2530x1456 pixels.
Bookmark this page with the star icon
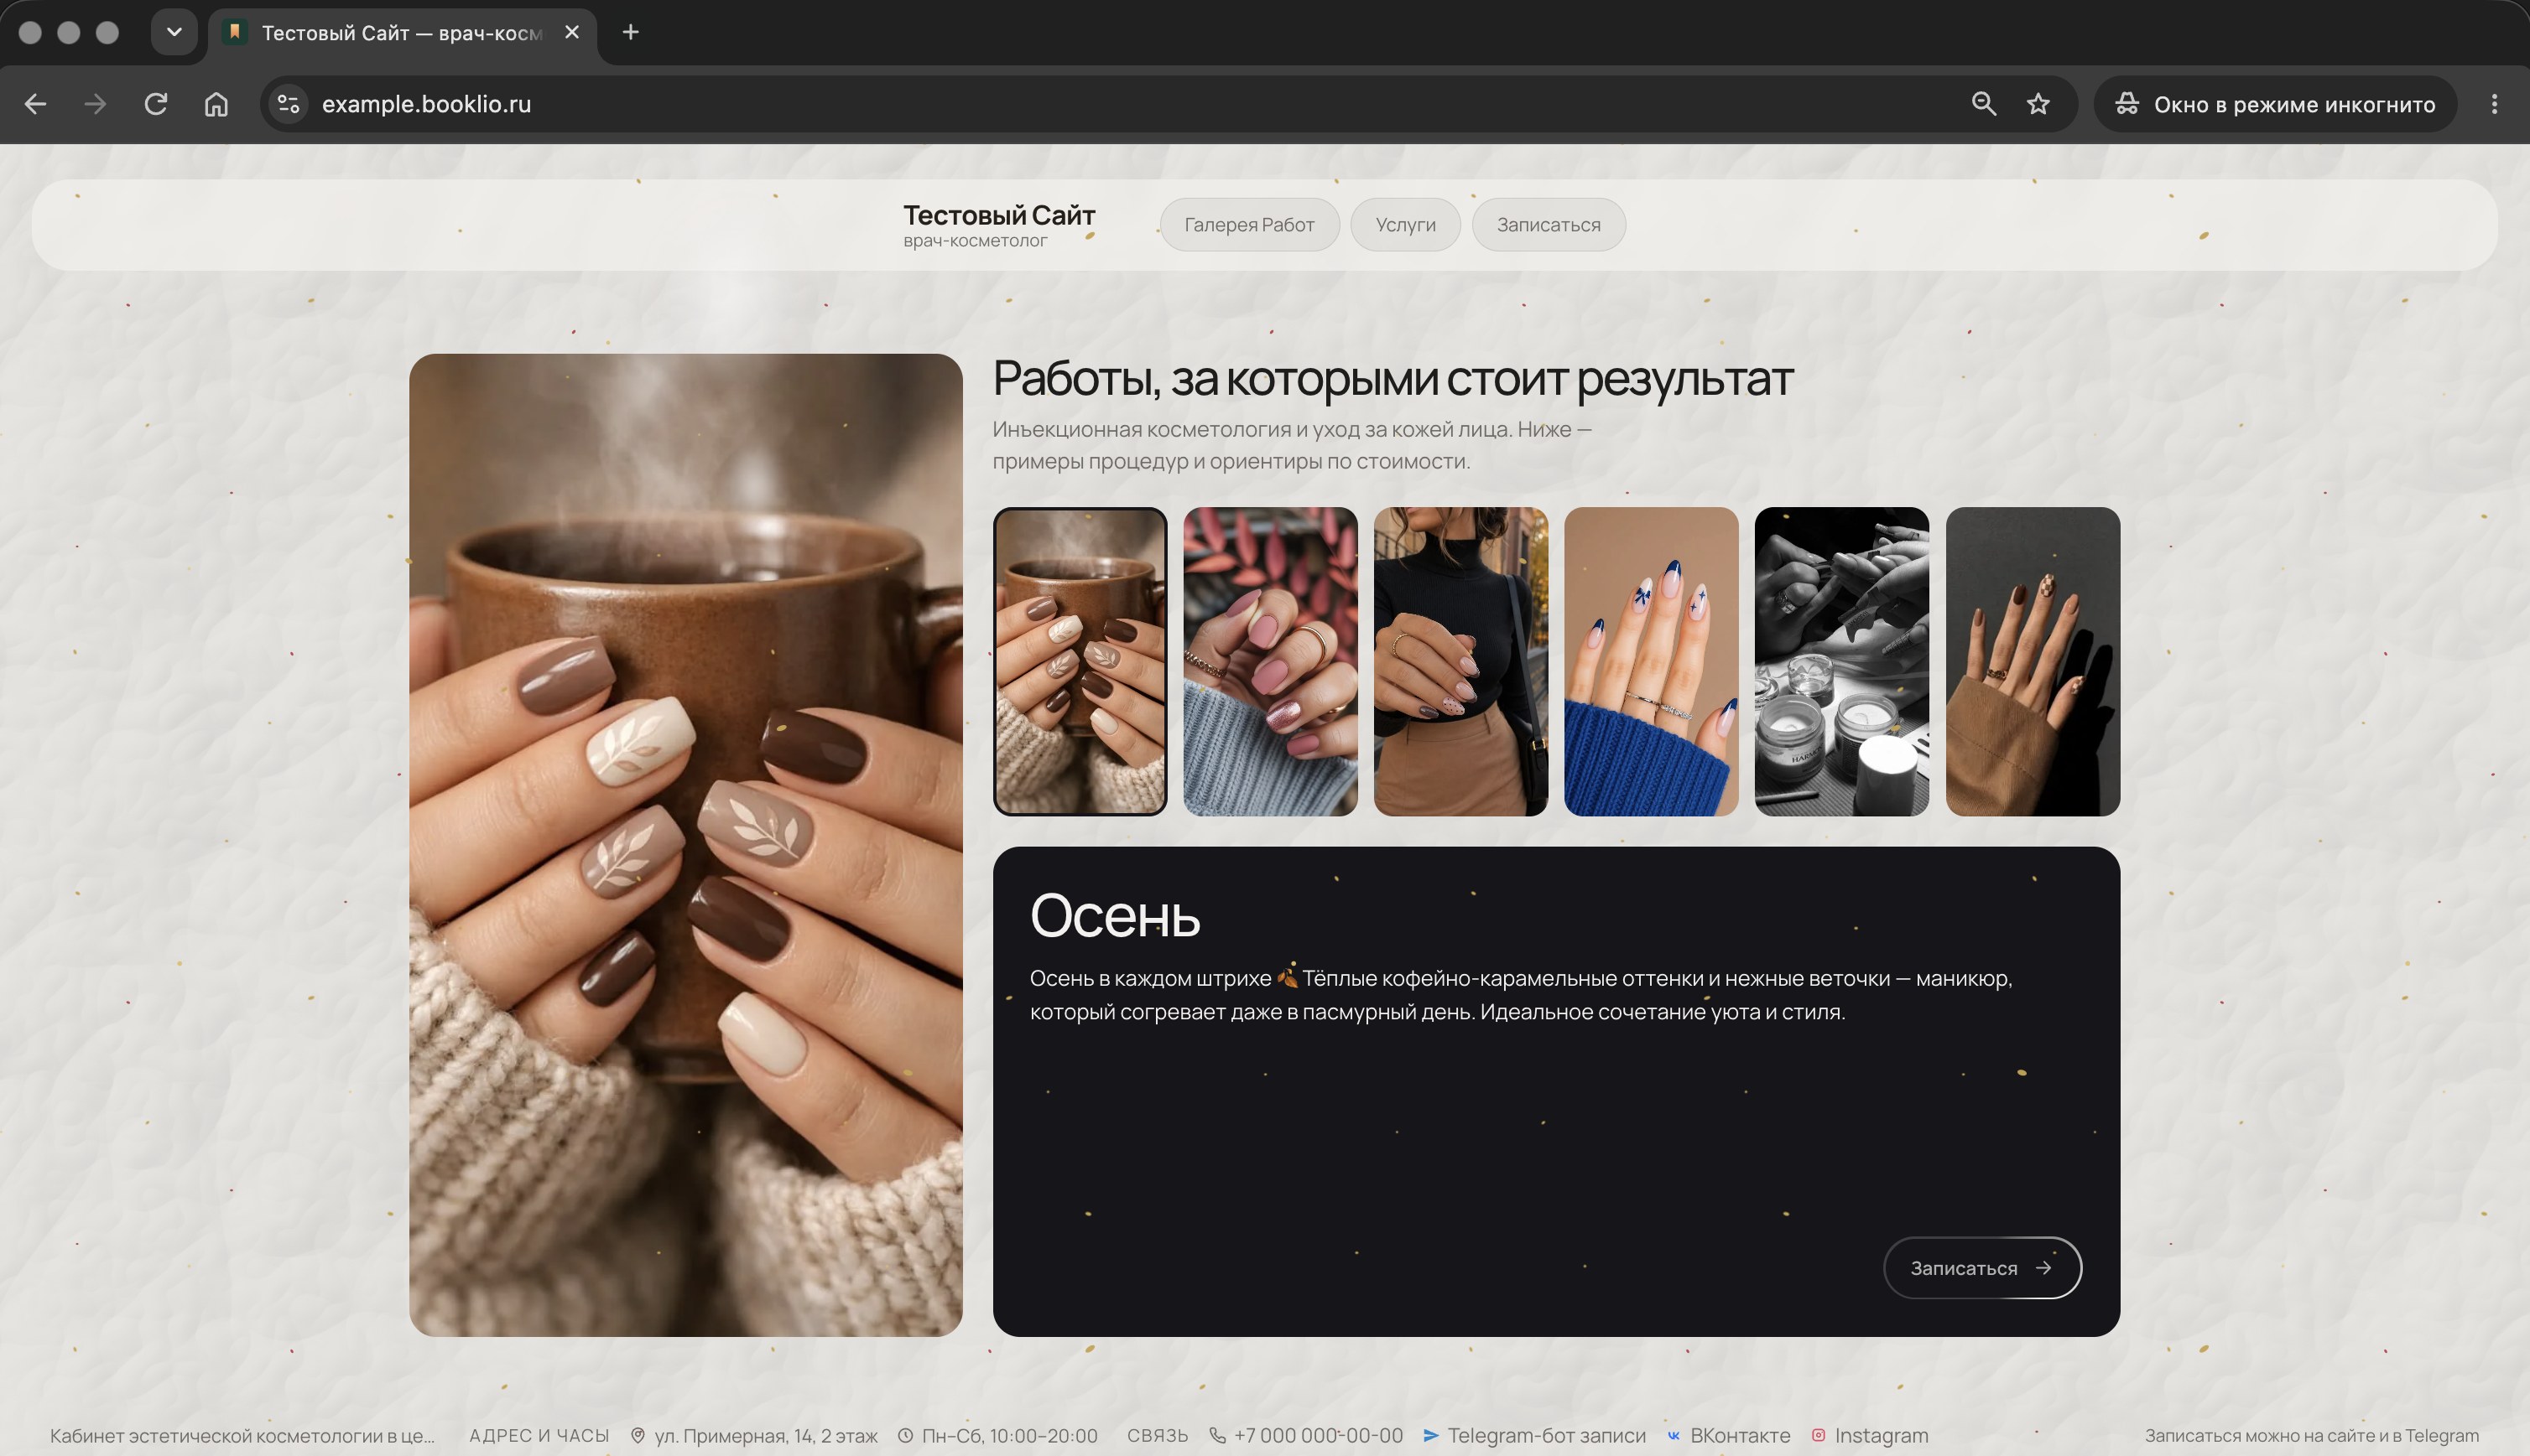[x=2038, y=104]
